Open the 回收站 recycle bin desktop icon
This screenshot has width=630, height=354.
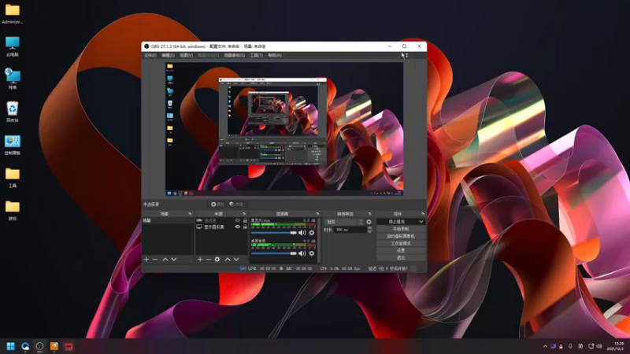(13, 112)
